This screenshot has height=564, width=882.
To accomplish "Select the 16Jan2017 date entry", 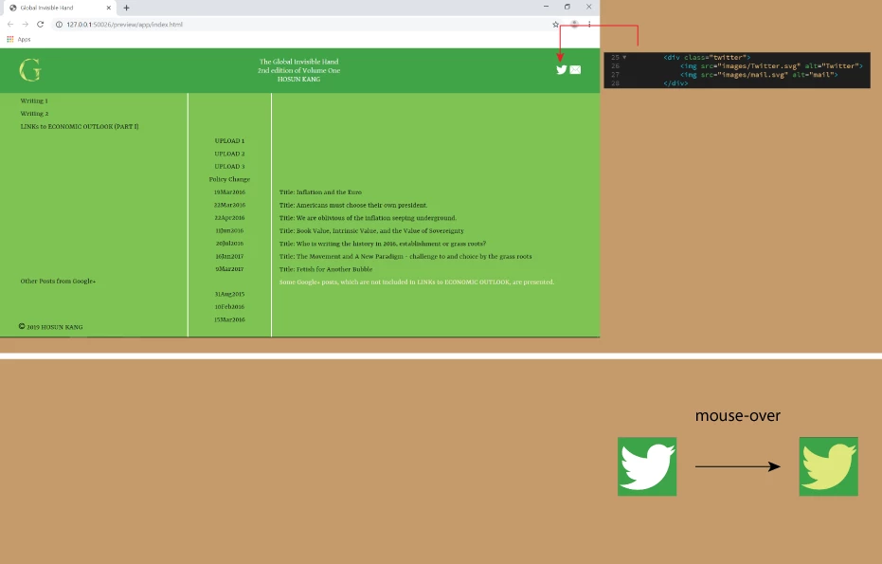I will pos(229,256).
